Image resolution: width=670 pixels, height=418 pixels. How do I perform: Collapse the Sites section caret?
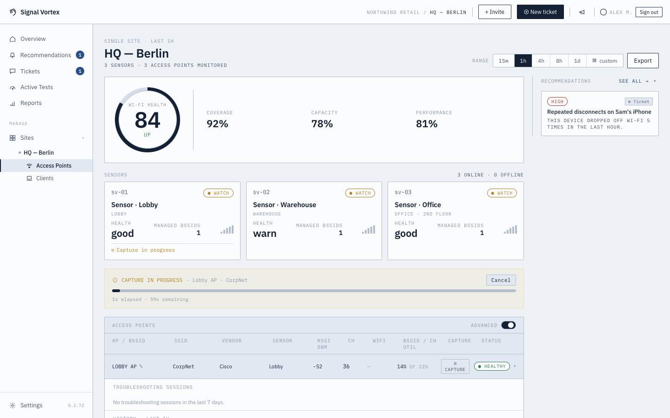pyautogui.click(x=83, y=138)
